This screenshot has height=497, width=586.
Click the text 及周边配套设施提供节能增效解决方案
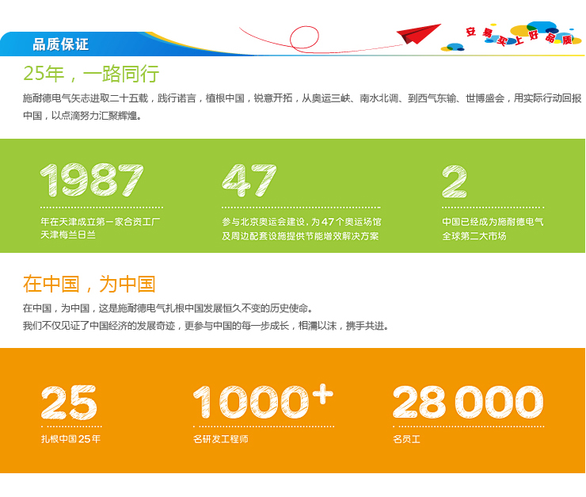(x=300, y=236)
